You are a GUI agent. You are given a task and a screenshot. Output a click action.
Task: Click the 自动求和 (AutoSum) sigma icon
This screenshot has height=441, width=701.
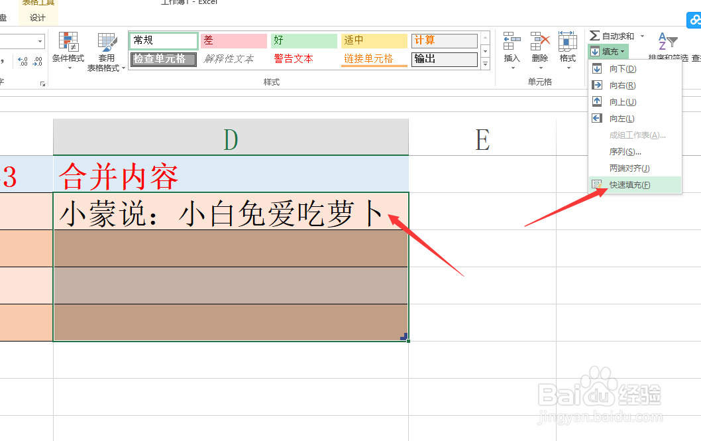point(595,35)
